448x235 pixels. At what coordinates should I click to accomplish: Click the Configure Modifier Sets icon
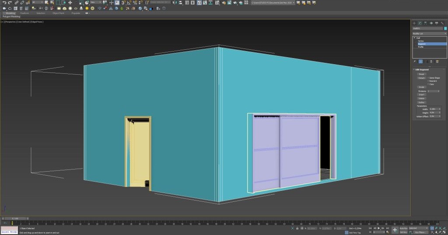tap(437, 61)
